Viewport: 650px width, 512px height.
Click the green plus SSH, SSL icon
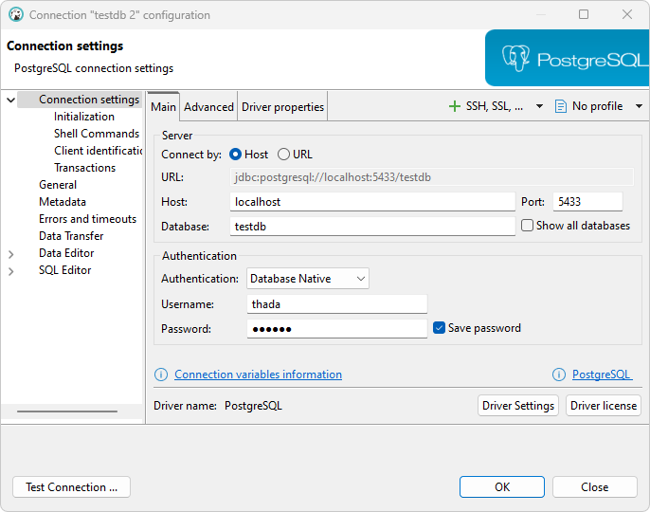pyautogui.click(x=455, y=106)
